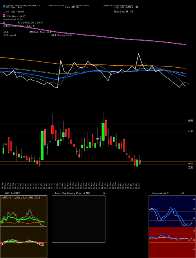Open the blue Stochastics indicator chart
Image resolution: width=196 pixels, height=258 pixels.
(172, 211)
